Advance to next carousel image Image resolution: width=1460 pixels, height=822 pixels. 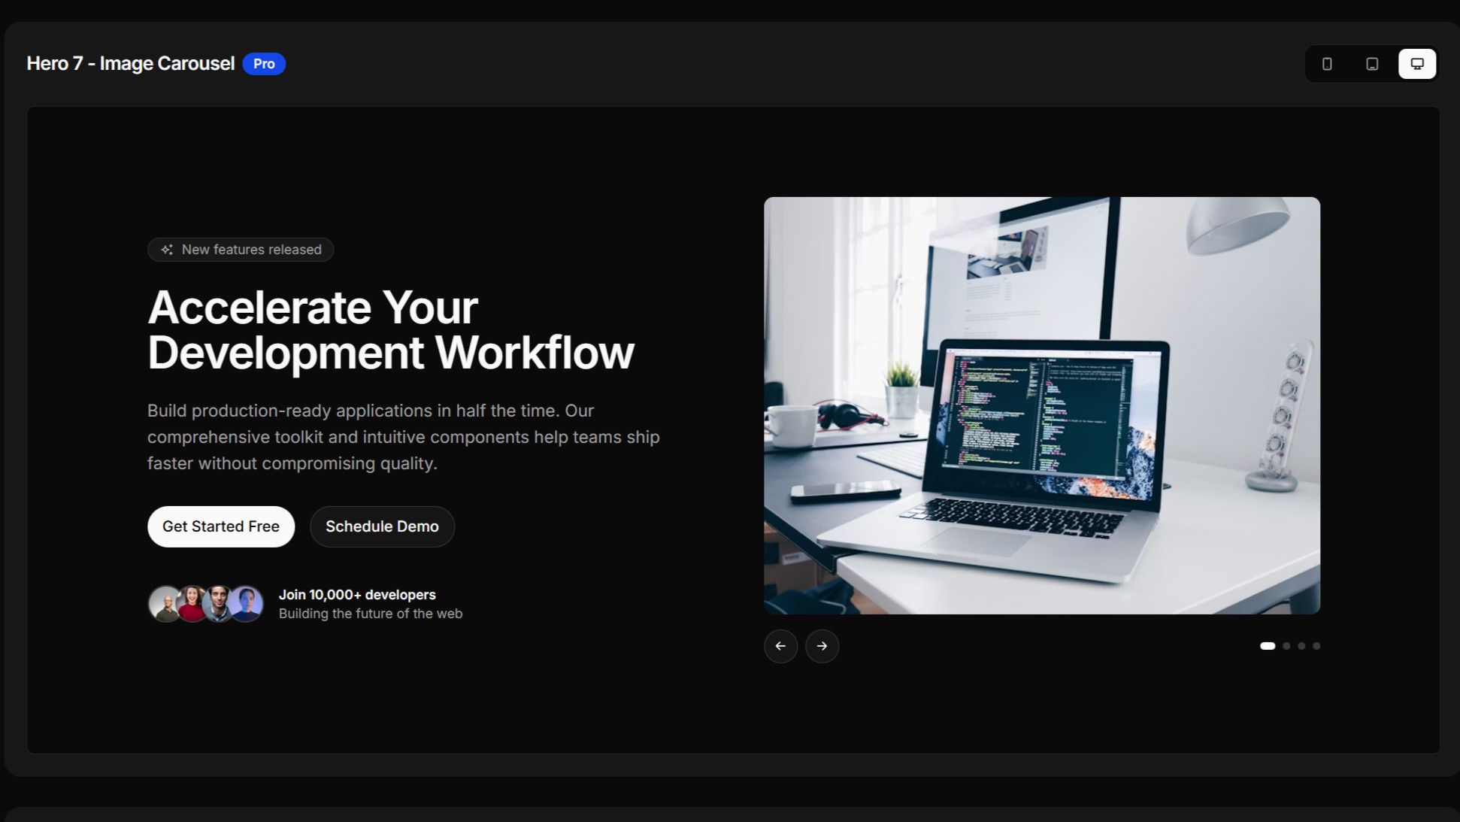point(822,646)
